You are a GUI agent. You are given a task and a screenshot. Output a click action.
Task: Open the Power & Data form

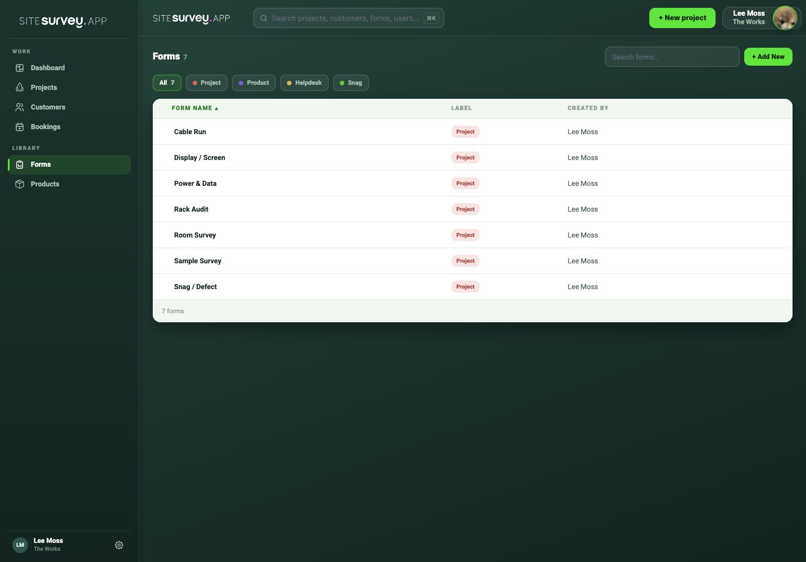[195, 184]
